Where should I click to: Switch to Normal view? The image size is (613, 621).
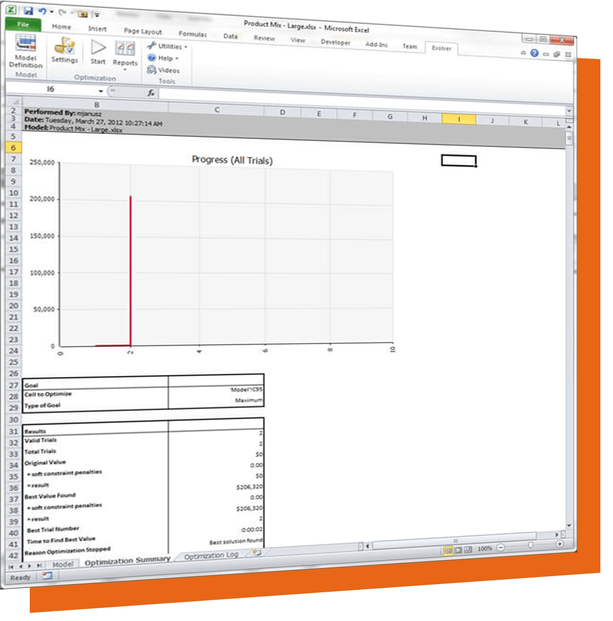[x=448, y=550]
